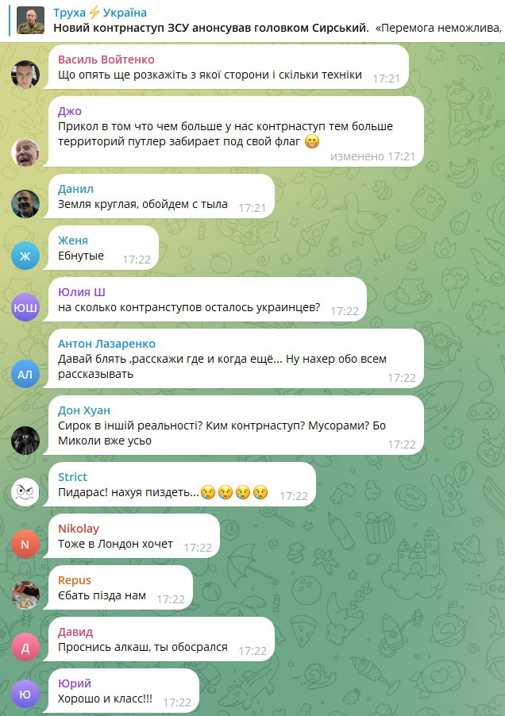Open the sender name Антон Лазаренко
Screen dimensions: 505x716
[x=106, y=344]
